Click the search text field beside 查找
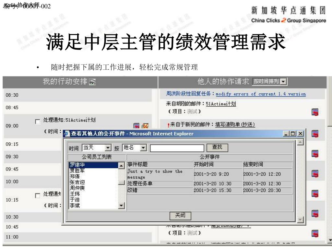 (177, 148)
